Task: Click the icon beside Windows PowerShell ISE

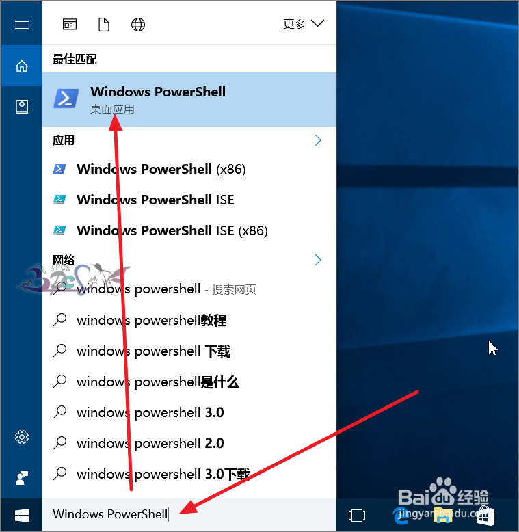Action: (x=59, y=199)
